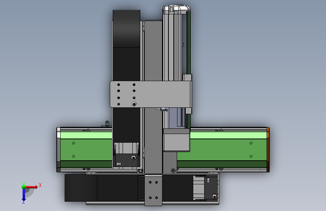Select the white cable carrier end at top
Viewport: 326px width, 211px height.
click(x=176, y=9)
